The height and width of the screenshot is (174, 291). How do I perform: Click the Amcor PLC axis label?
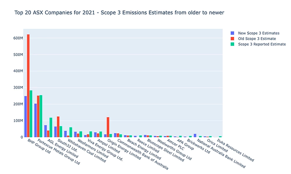point(175,145)
